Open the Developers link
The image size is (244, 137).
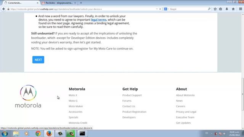pos(129,117)
